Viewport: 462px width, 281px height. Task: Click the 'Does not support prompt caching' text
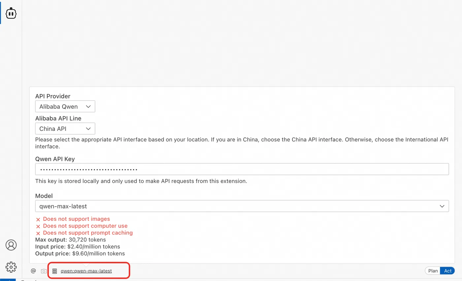88,233
